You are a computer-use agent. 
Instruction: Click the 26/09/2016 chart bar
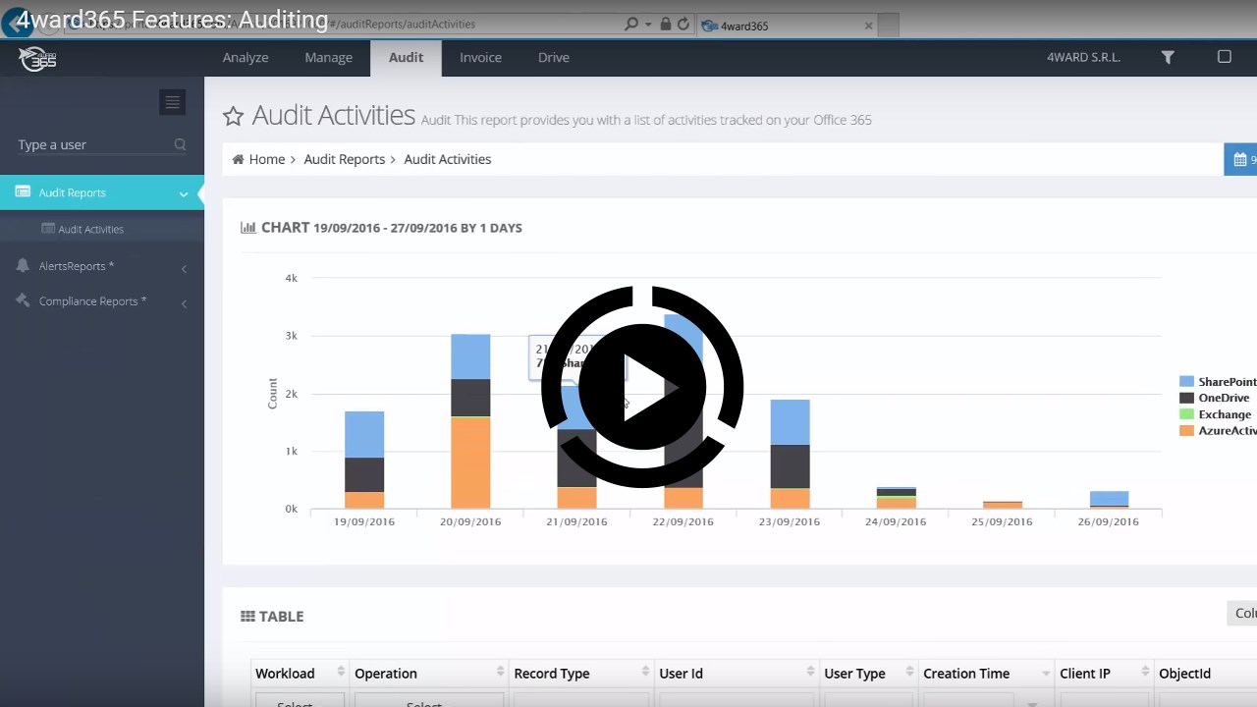click(x=1109, y=499)
